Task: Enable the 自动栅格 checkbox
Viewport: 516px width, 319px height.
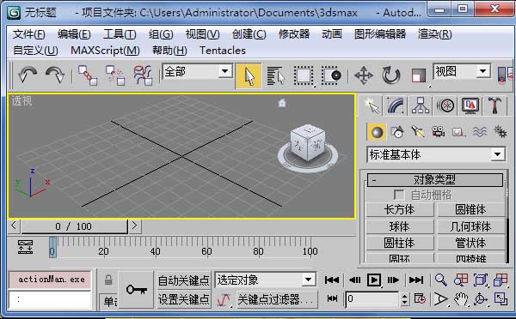Action: pos(398,195)
